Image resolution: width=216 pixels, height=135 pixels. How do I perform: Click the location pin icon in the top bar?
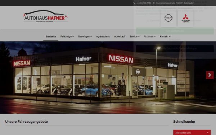tap(154, 3)
